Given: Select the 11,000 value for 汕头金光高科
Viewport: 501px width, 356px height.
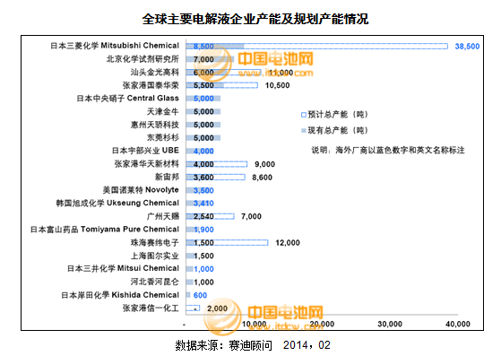Looking at the screenshot, I should [x=281, y=73].
